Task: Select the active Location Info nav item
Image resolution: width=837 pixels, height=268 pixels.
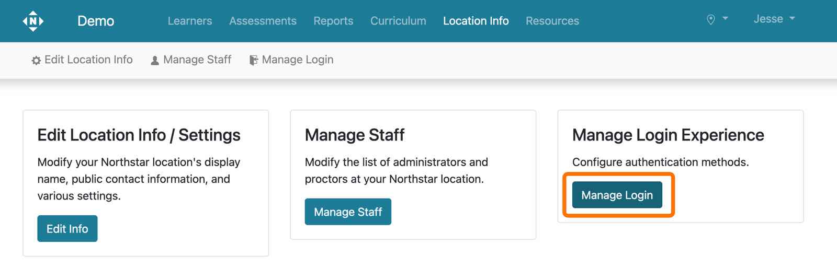Action: pos(476,21)
